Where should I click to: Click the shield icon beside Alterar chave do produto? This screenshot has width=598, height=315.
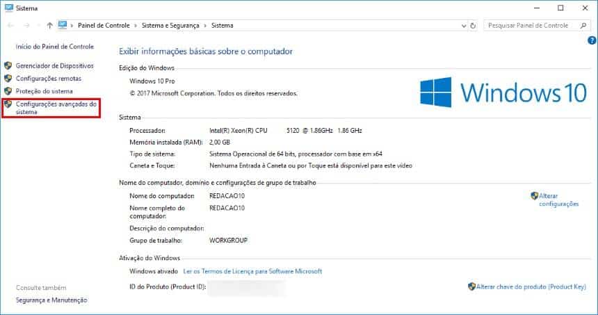click(471, 286)
